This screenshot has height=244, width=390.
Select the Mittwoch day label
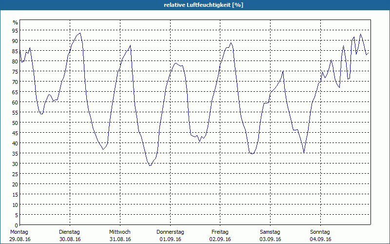point(119,232)
